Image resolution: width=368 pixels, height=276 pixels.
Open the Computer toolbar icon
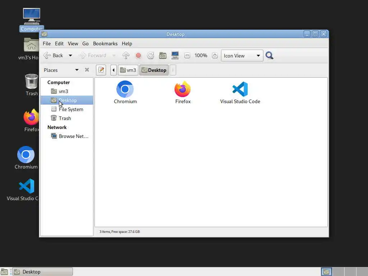tap(175, 55)
